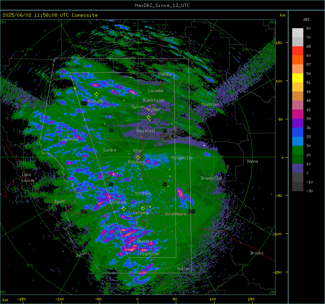
Task: Click the MaxDBZ_Since_12_UTC title
Action: [162, 5]
